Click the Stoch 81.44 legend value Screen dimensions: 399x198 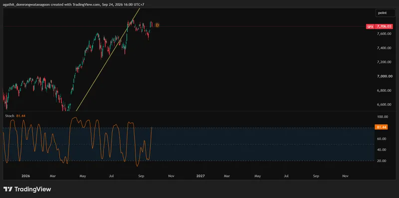[20, 116]
